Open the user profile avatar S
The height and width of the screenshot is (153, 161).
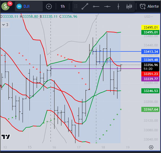tap(5, 6)
